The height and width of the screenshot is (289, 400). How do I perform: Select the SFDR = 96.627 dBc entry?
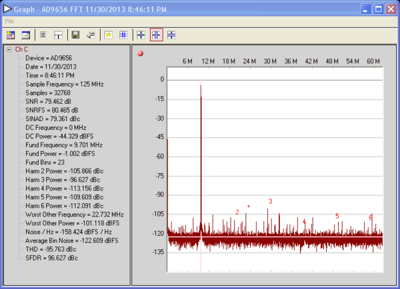(x=51, y=258)
